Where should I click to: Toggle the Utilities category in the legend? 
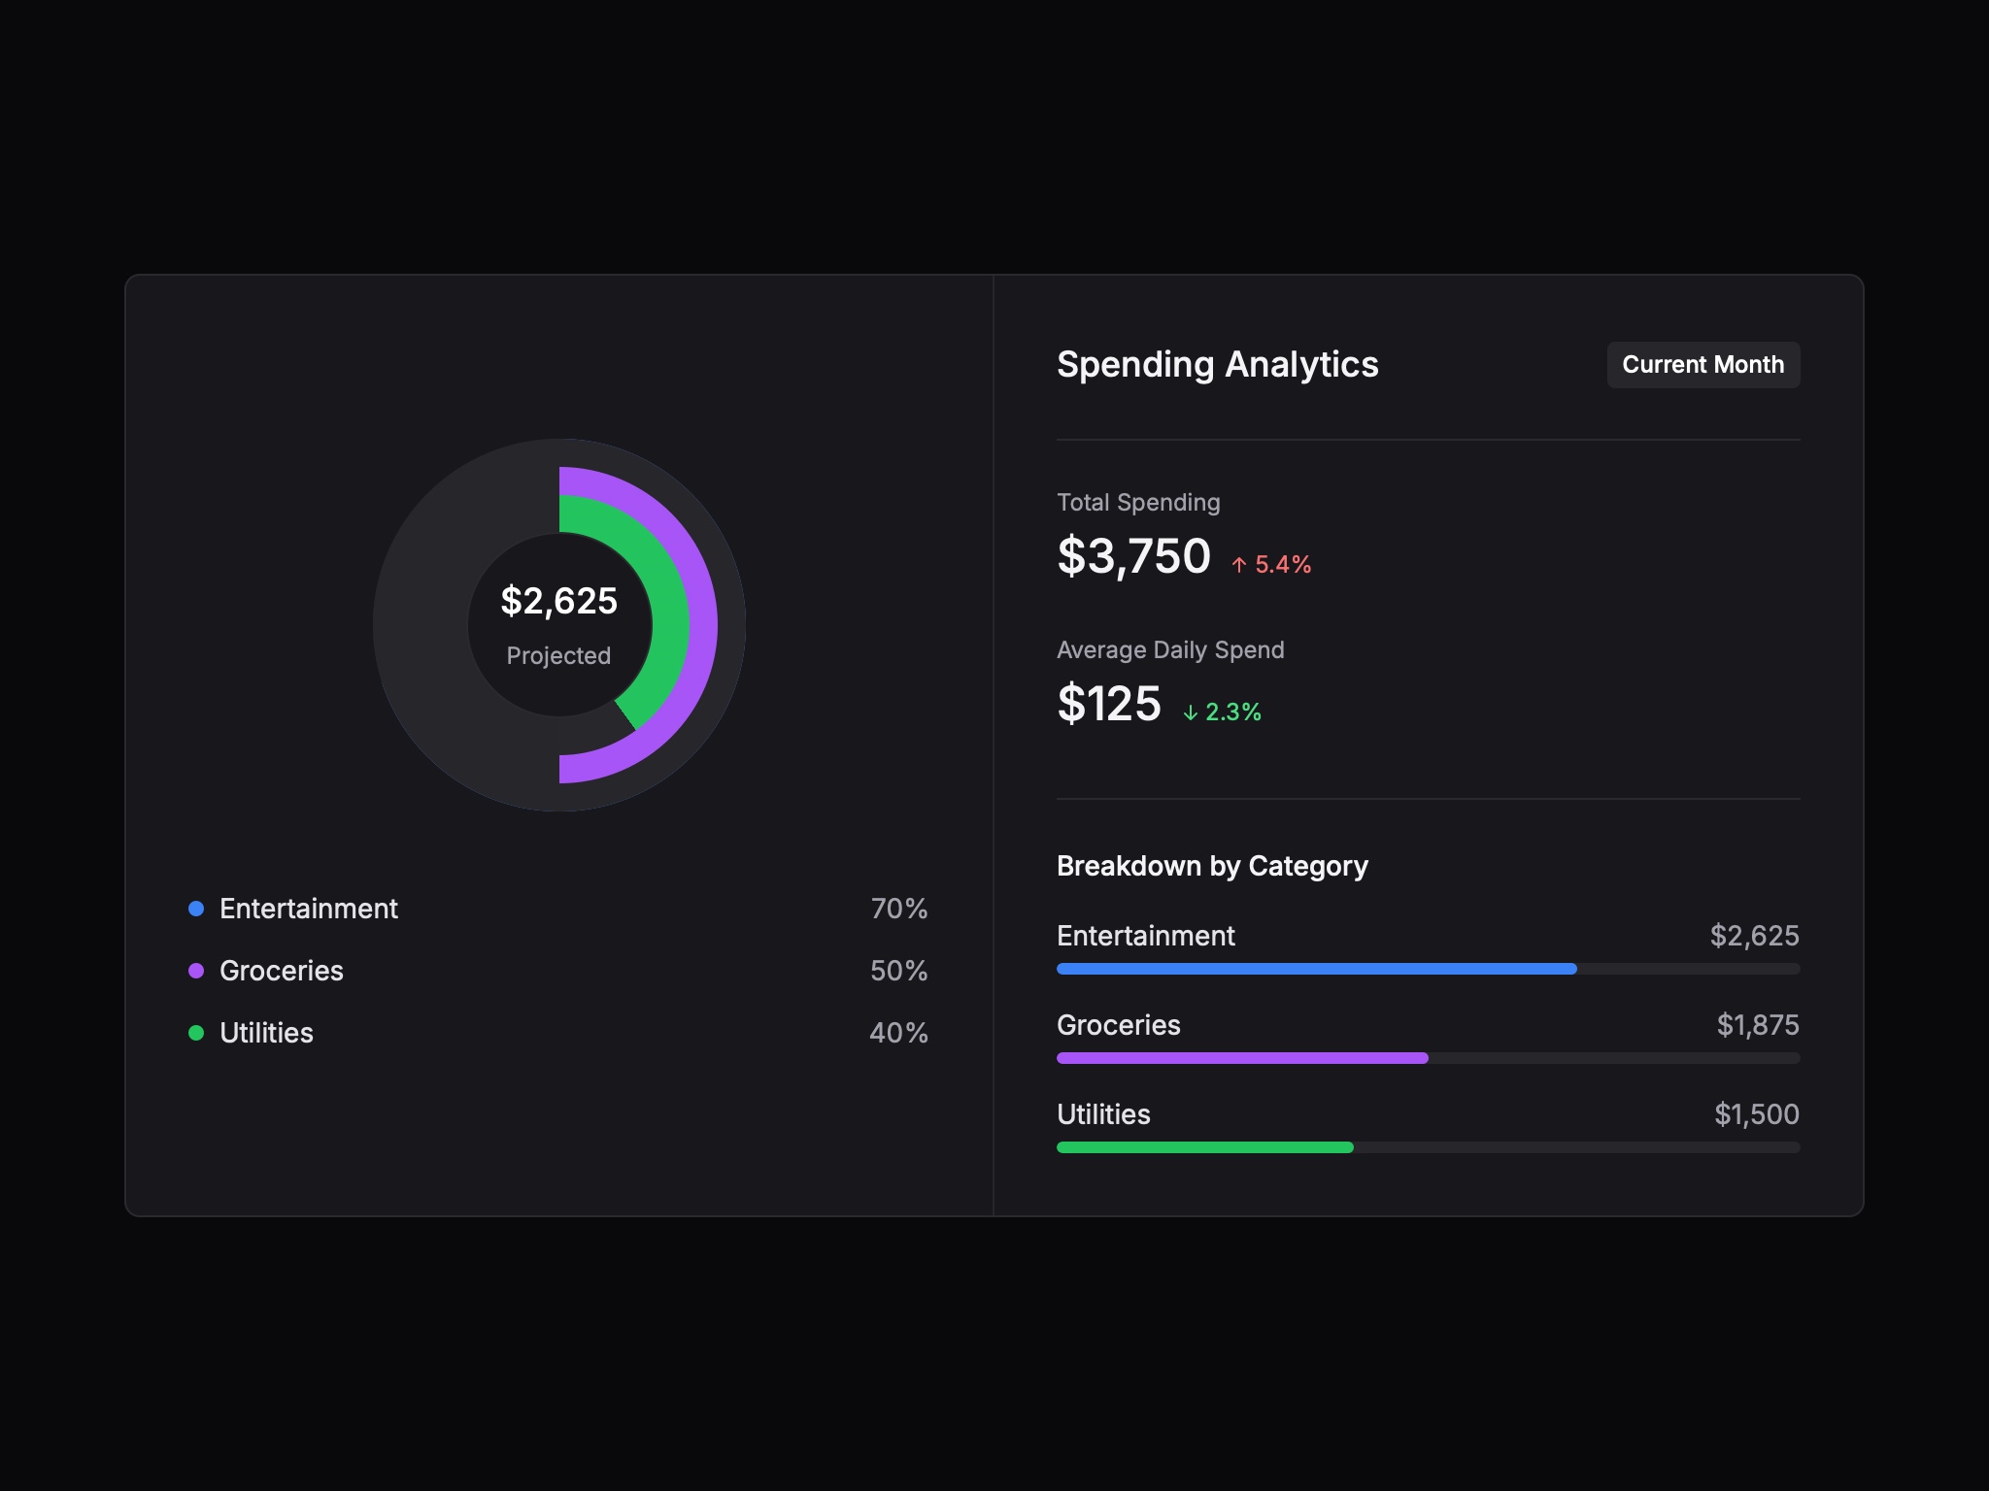[x=266, y=1033]
